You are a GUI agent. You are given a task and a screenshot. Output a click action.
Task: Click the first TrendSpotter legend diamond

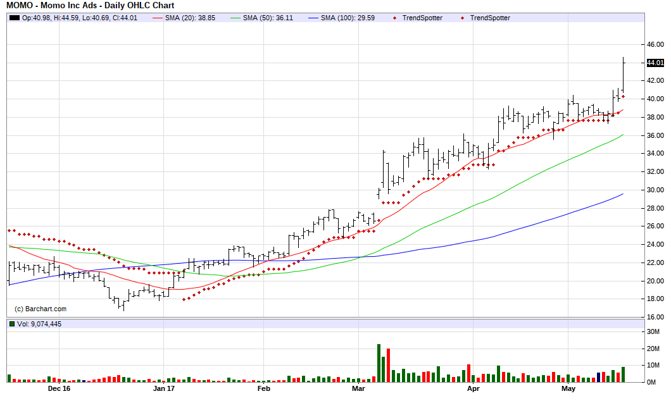point(394,18)
